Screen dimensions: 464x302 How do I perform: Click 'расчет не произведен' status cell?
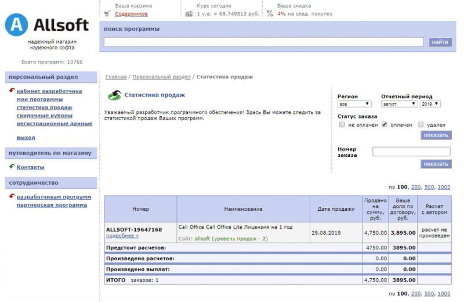point(434,233)
